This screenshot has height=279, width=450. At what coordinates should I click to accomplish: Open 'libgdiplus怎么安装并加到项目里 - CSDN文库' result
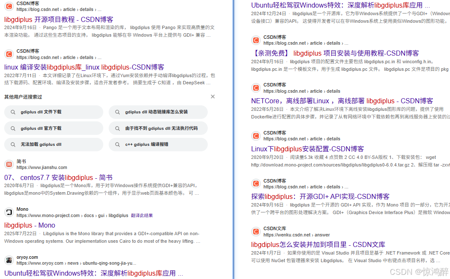click(x=318, y=244)
